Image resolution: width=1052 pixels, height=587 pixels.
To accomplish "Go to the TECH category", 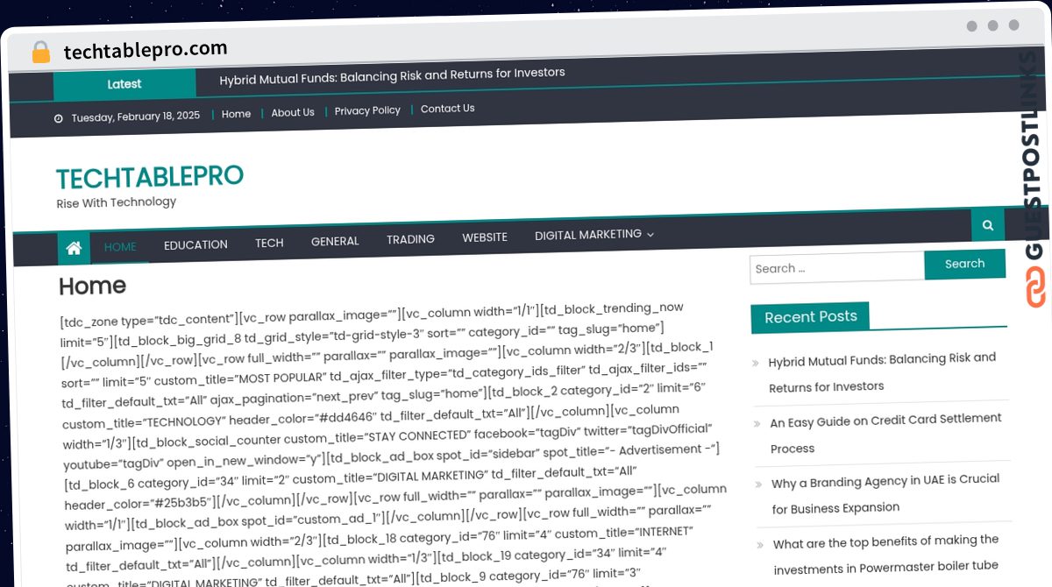I will tap(269, 243).
